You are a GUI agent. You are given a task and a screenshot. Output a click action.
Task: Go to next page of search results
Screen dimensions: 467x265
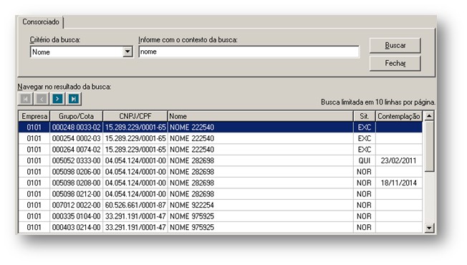coord(57,99)
